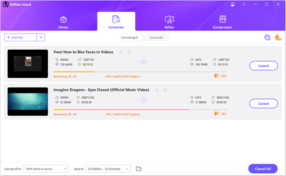Cancel the Blur Faces video conversion
Image resolution: width=286 pixels, height=176 pixels.
click(263, 66)
